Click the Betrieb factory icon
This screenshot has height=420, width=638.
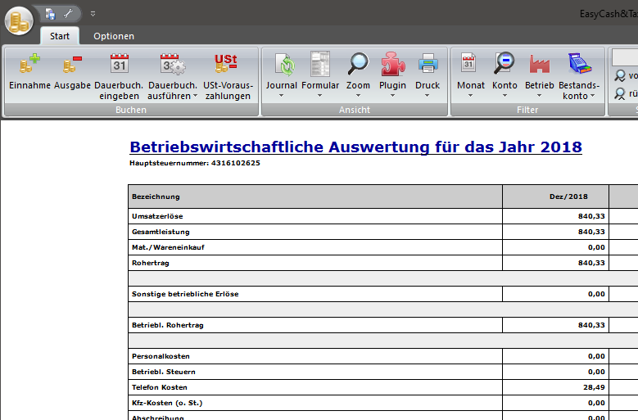click(x=539, y=64)
